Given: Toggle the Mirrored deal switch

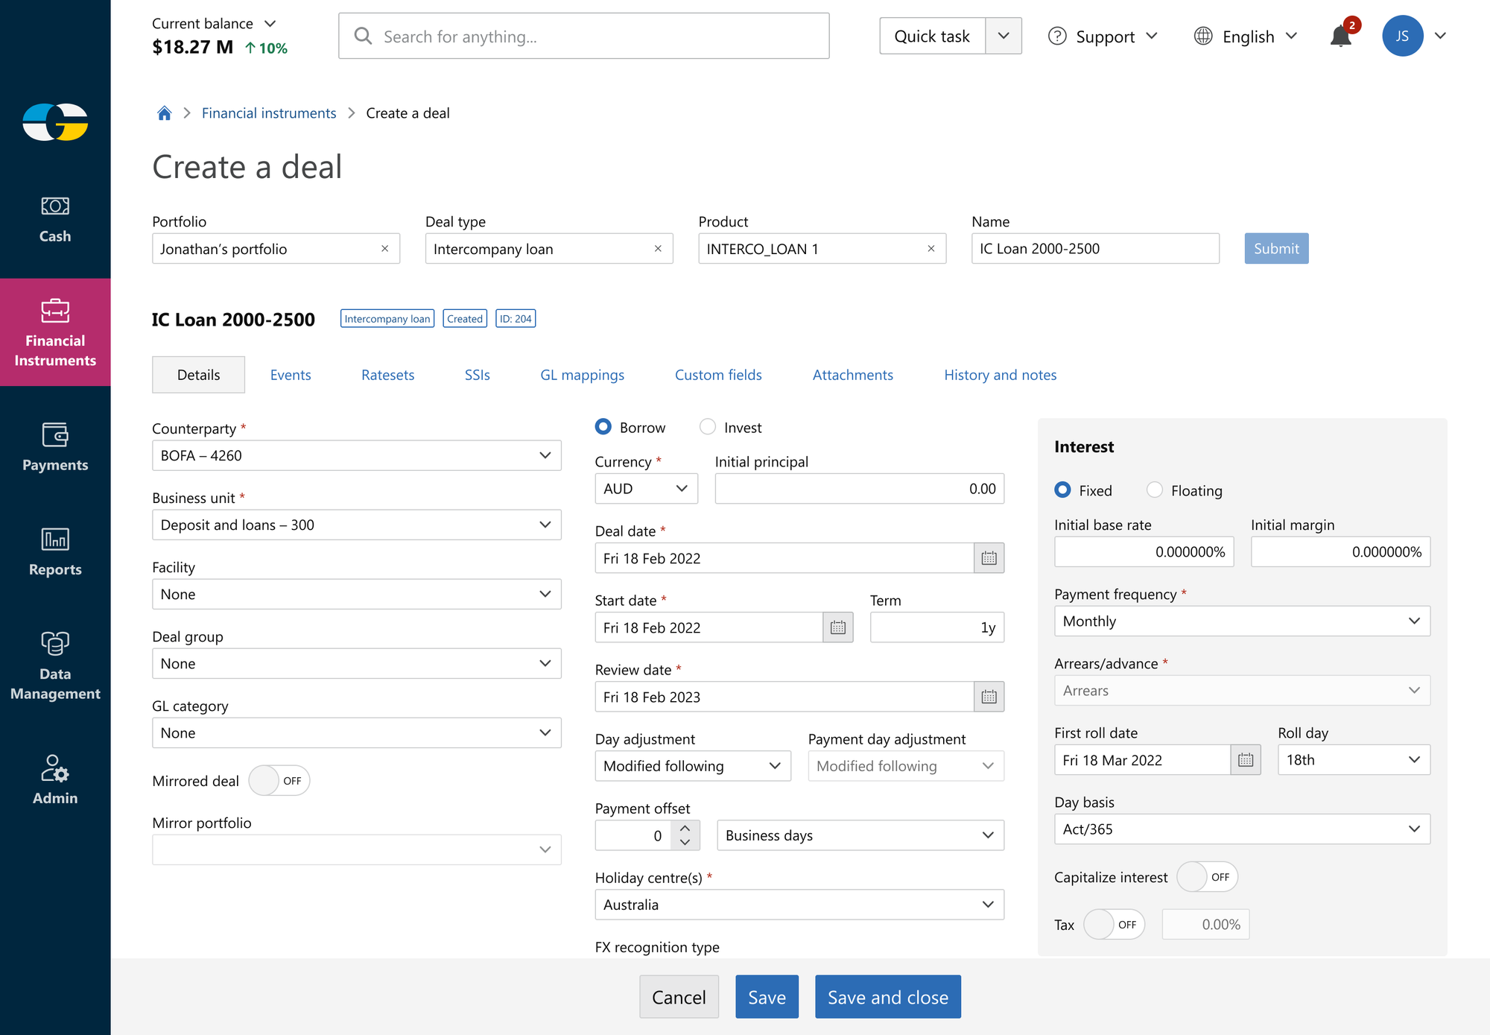Looking at the screenshot, I should (279, 781).
